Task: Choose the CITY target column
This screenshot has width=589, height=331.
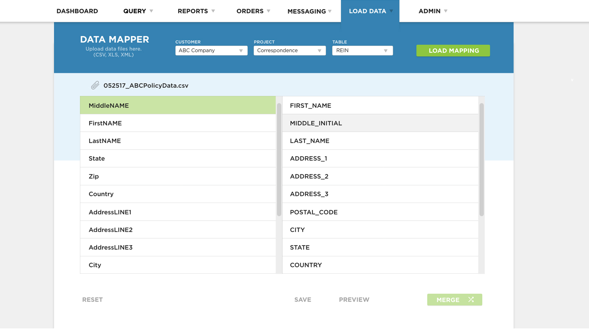Action: click(x=380, y=229)
